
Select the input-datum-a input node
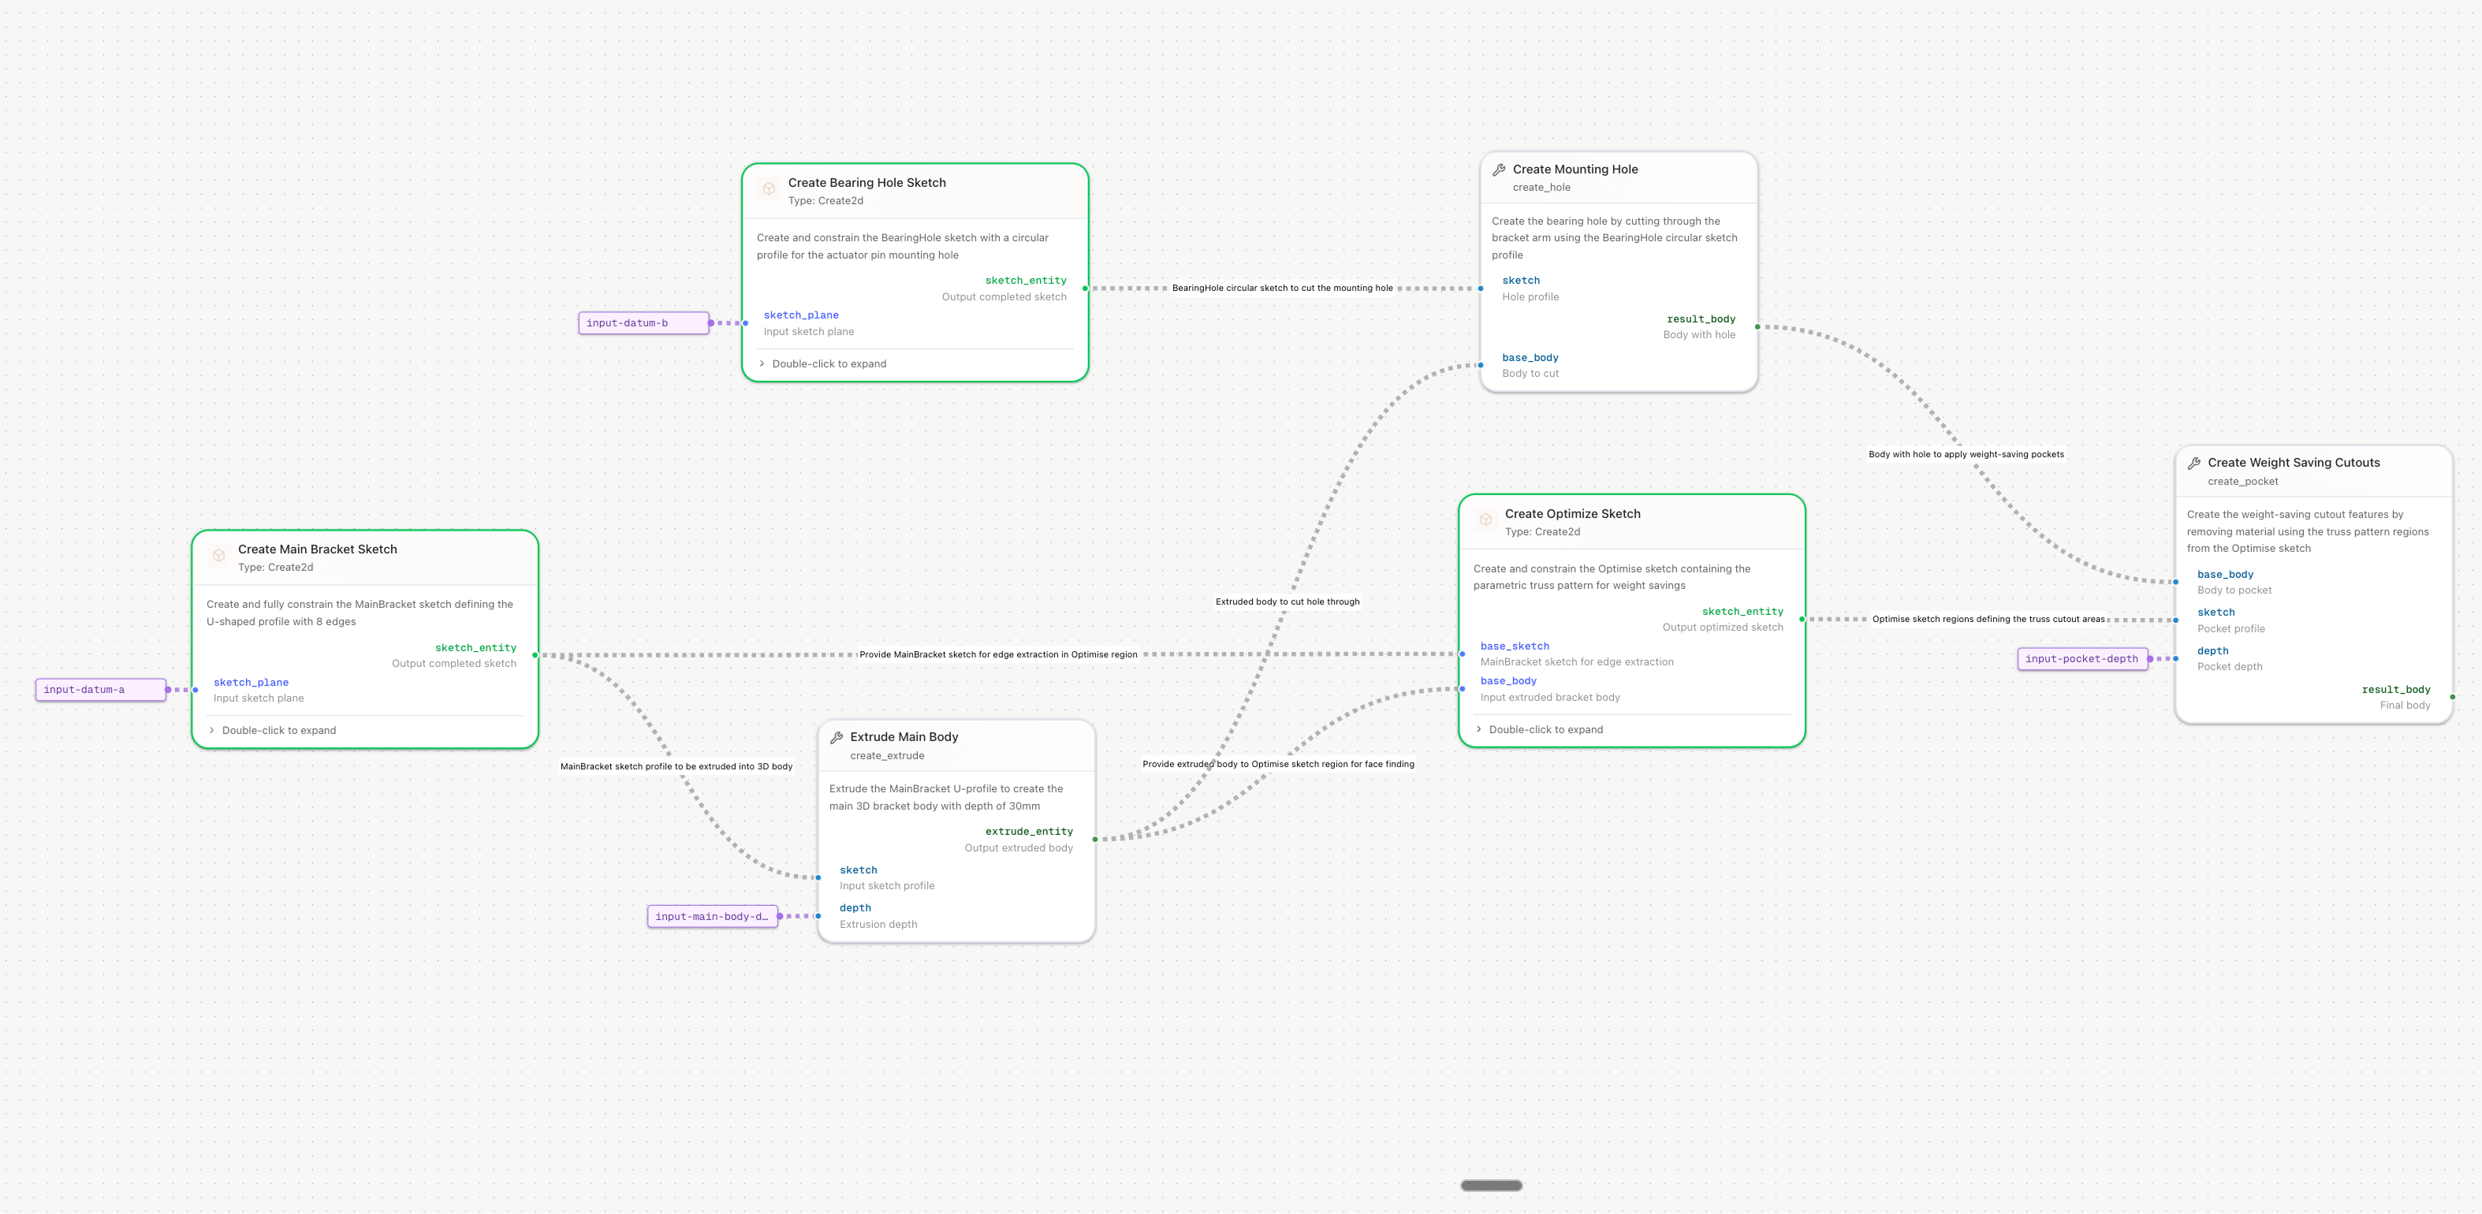coord(100,690)
